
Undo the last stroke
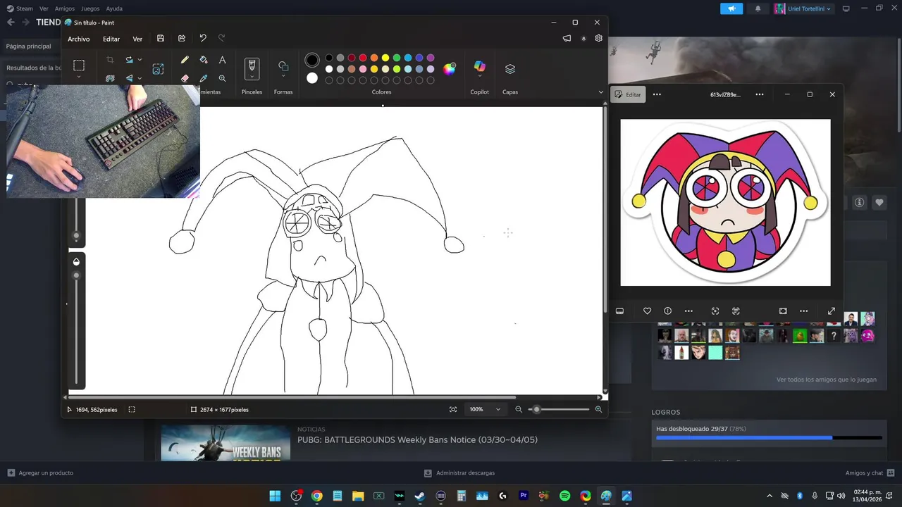[x=203, y=39]
